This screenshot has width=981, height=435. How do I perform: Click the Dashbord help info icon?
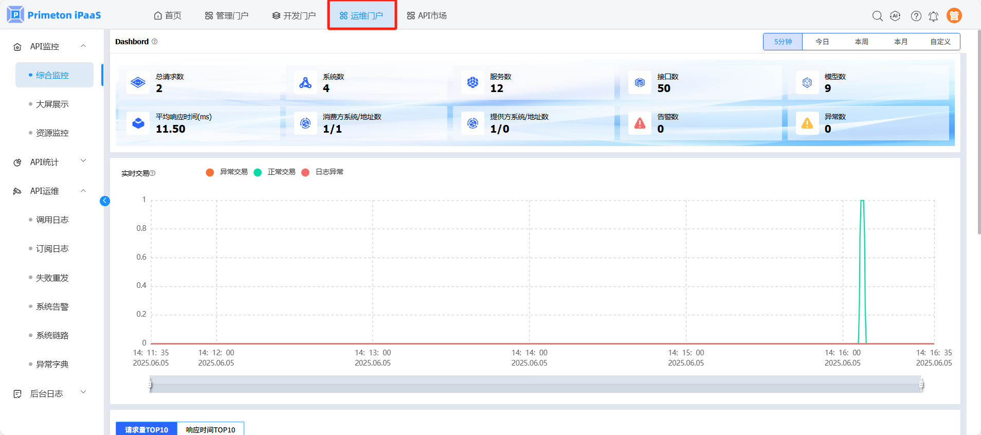tap(155, 42)
